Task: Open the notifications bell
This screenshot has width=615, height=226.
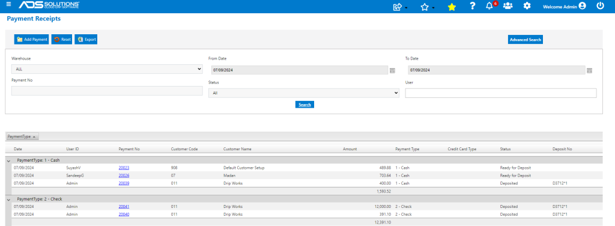Action: [489, 6]
